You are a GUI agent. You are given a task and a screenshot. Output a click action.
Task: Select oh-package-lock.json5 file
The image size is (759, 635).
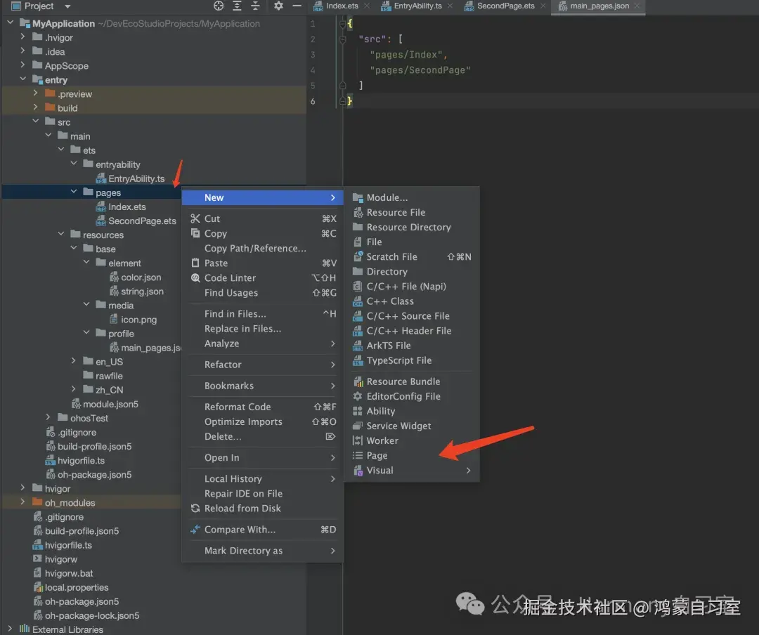pyautogui.click(x=86, y=615)
